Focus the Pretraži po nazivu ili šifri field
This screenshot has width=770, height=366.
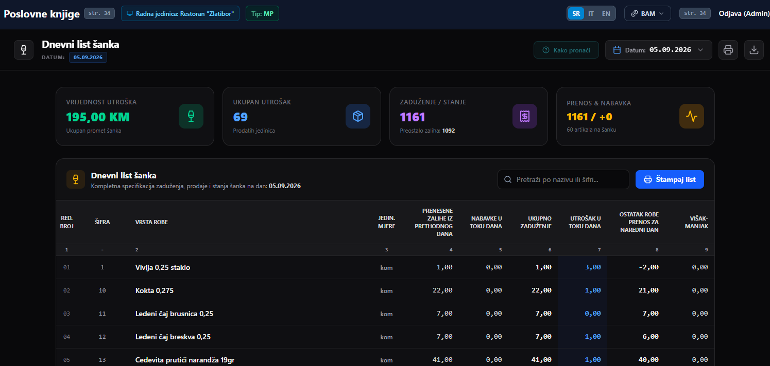(563, 179)
